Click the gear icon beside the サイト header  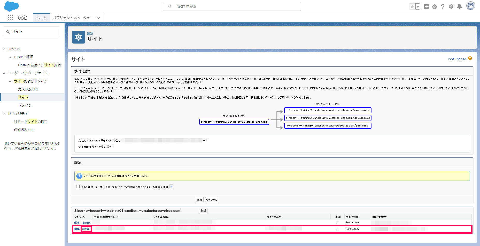click(x=79, y=37)
